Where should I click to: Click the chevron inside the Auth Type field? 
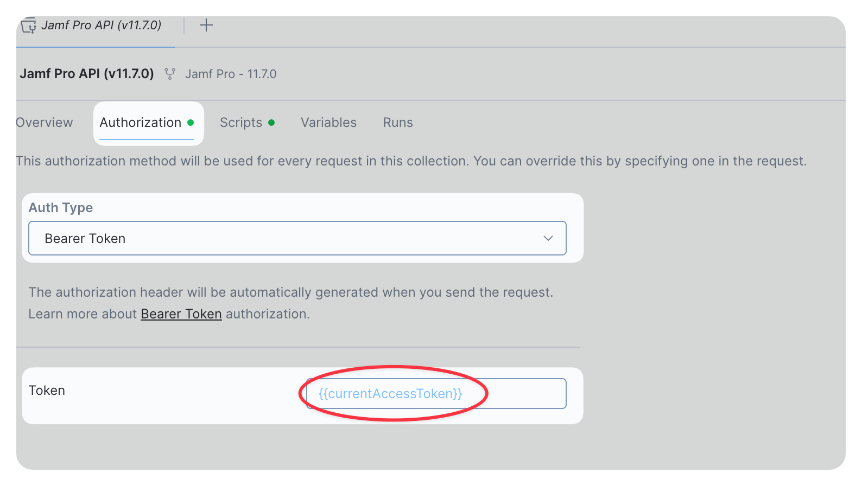(548, 238)
